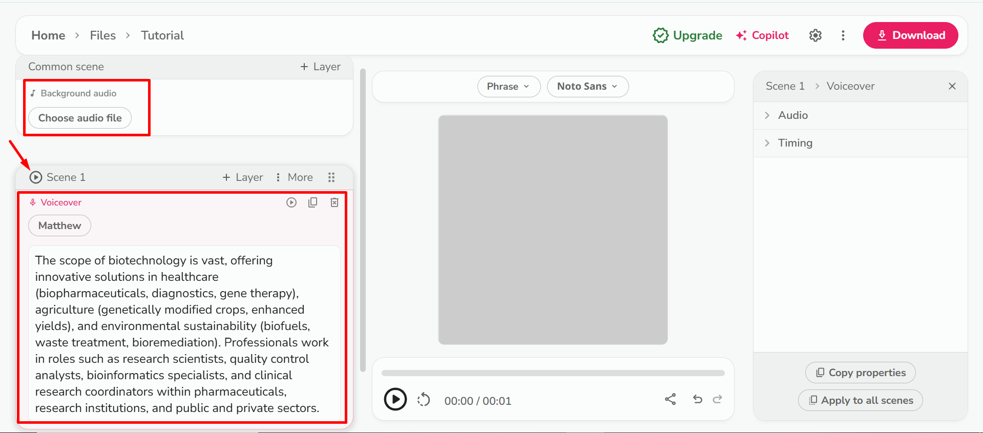Preview the Voiceover layer audio
The width and height of the screenshot is (983, 433).
291,202
